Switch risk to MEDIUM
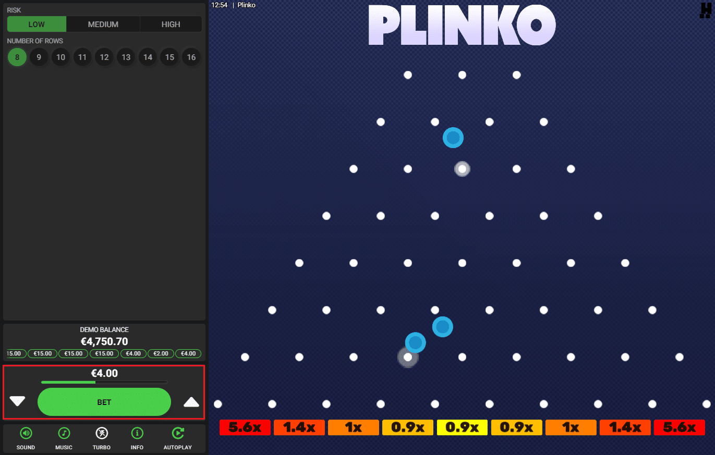This screenshot has width=715, height=455. point(103,24)
